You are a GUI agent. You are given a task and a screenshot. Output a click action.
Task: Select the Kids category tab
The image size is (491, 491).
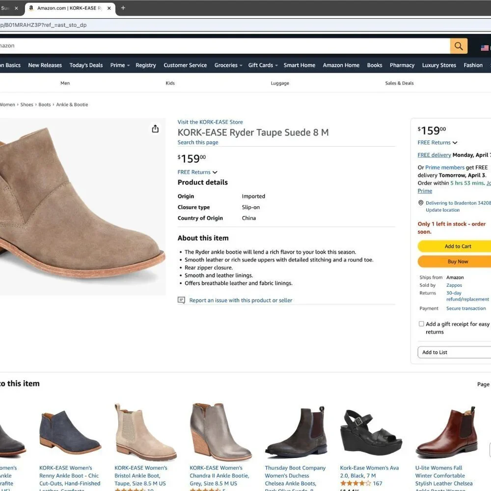coord(170,83)
